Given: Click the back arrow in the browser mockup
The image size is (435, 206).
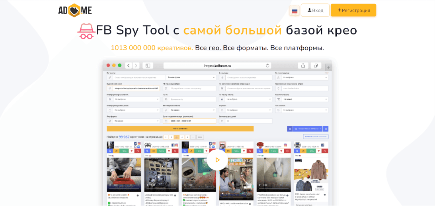Looking at the screenshot, I should (129, 65).
